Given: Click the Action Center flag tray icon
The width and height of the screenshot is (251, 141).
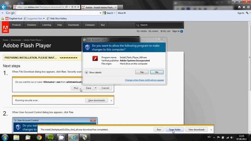Looking at the screenshot, I should pyautogui.click(x=218, y=137).
